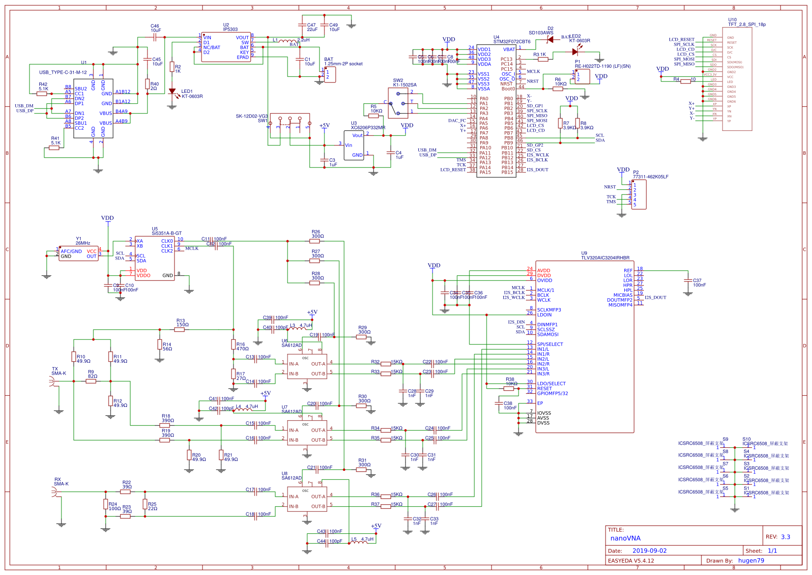Click the K1-1502SA switch SW2
Screen dimensions: 812x575
(x=398, y=103)
